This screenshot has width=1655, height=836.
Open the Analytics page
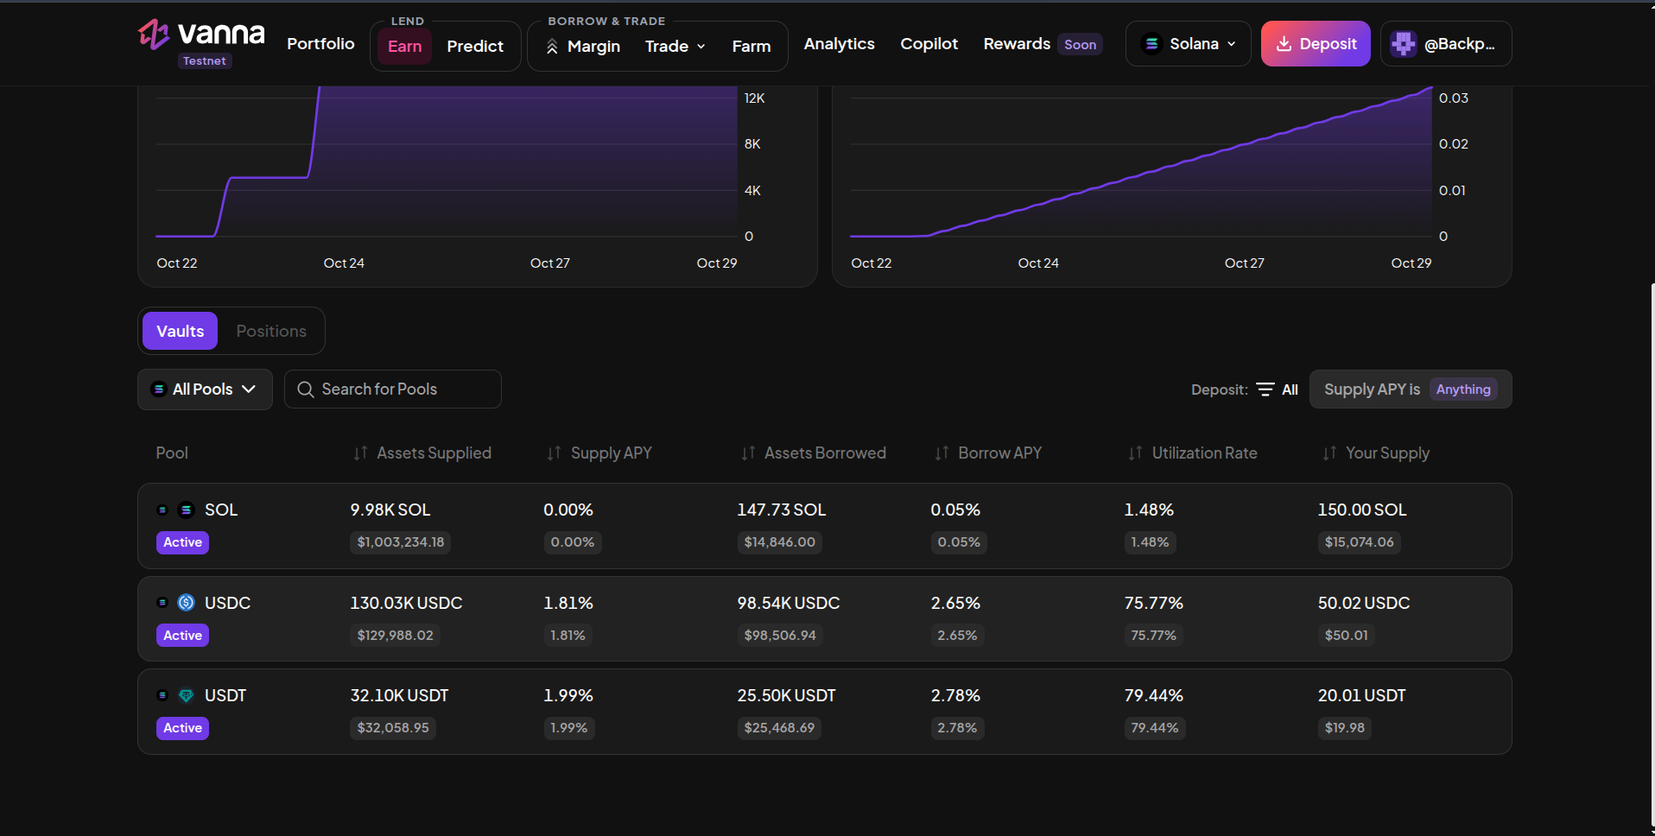coord(840,44)
